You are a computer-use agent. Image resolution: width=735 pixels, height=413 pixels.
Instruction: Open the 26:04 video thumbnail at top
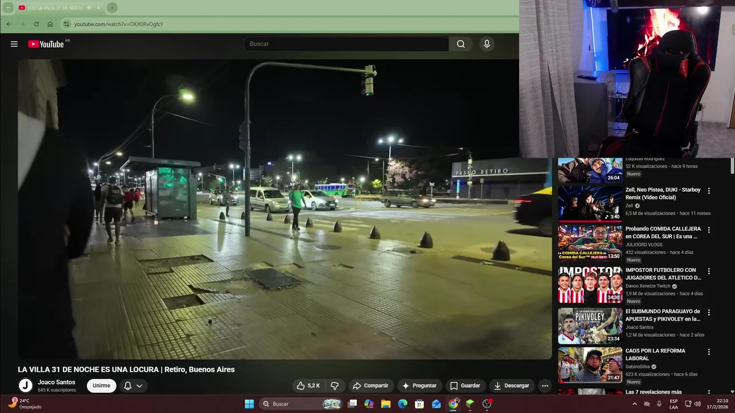pos(590,170)
